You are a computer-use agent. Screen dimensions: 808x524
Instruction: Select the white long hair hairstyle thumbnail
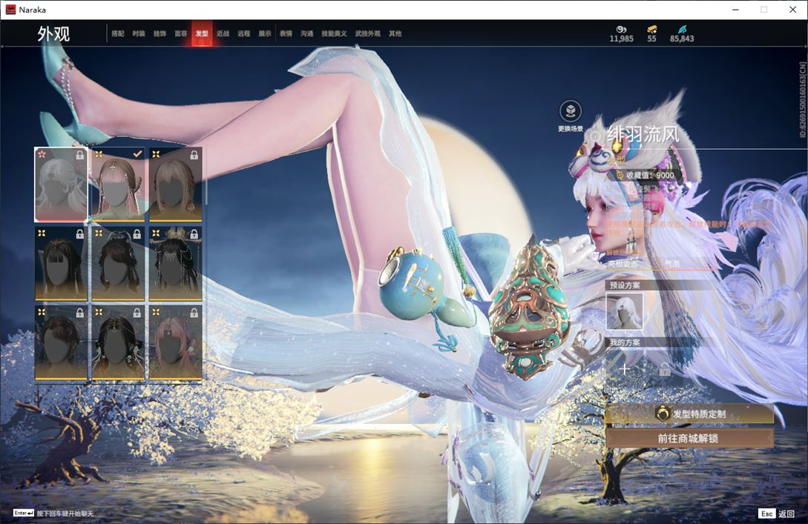(61, 185)
